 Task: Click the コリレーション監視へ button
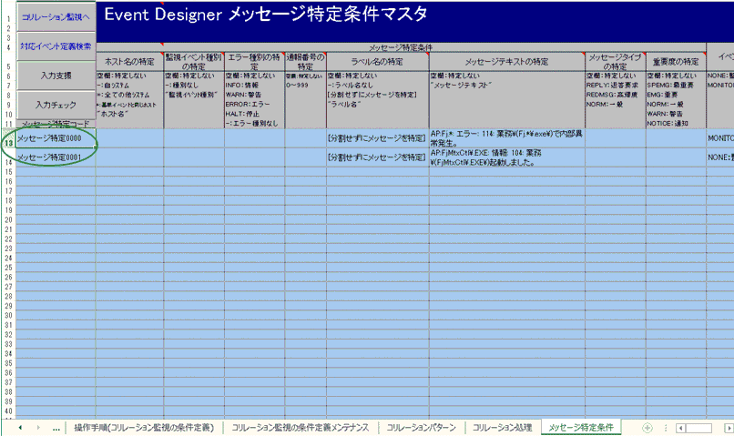[x=56, y=17]
